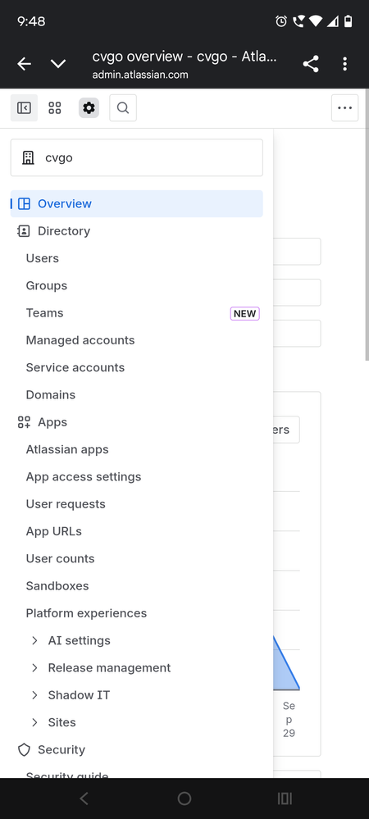Open Managed accounts
This screenshot has width=369, height=819.
coord(136,340)
